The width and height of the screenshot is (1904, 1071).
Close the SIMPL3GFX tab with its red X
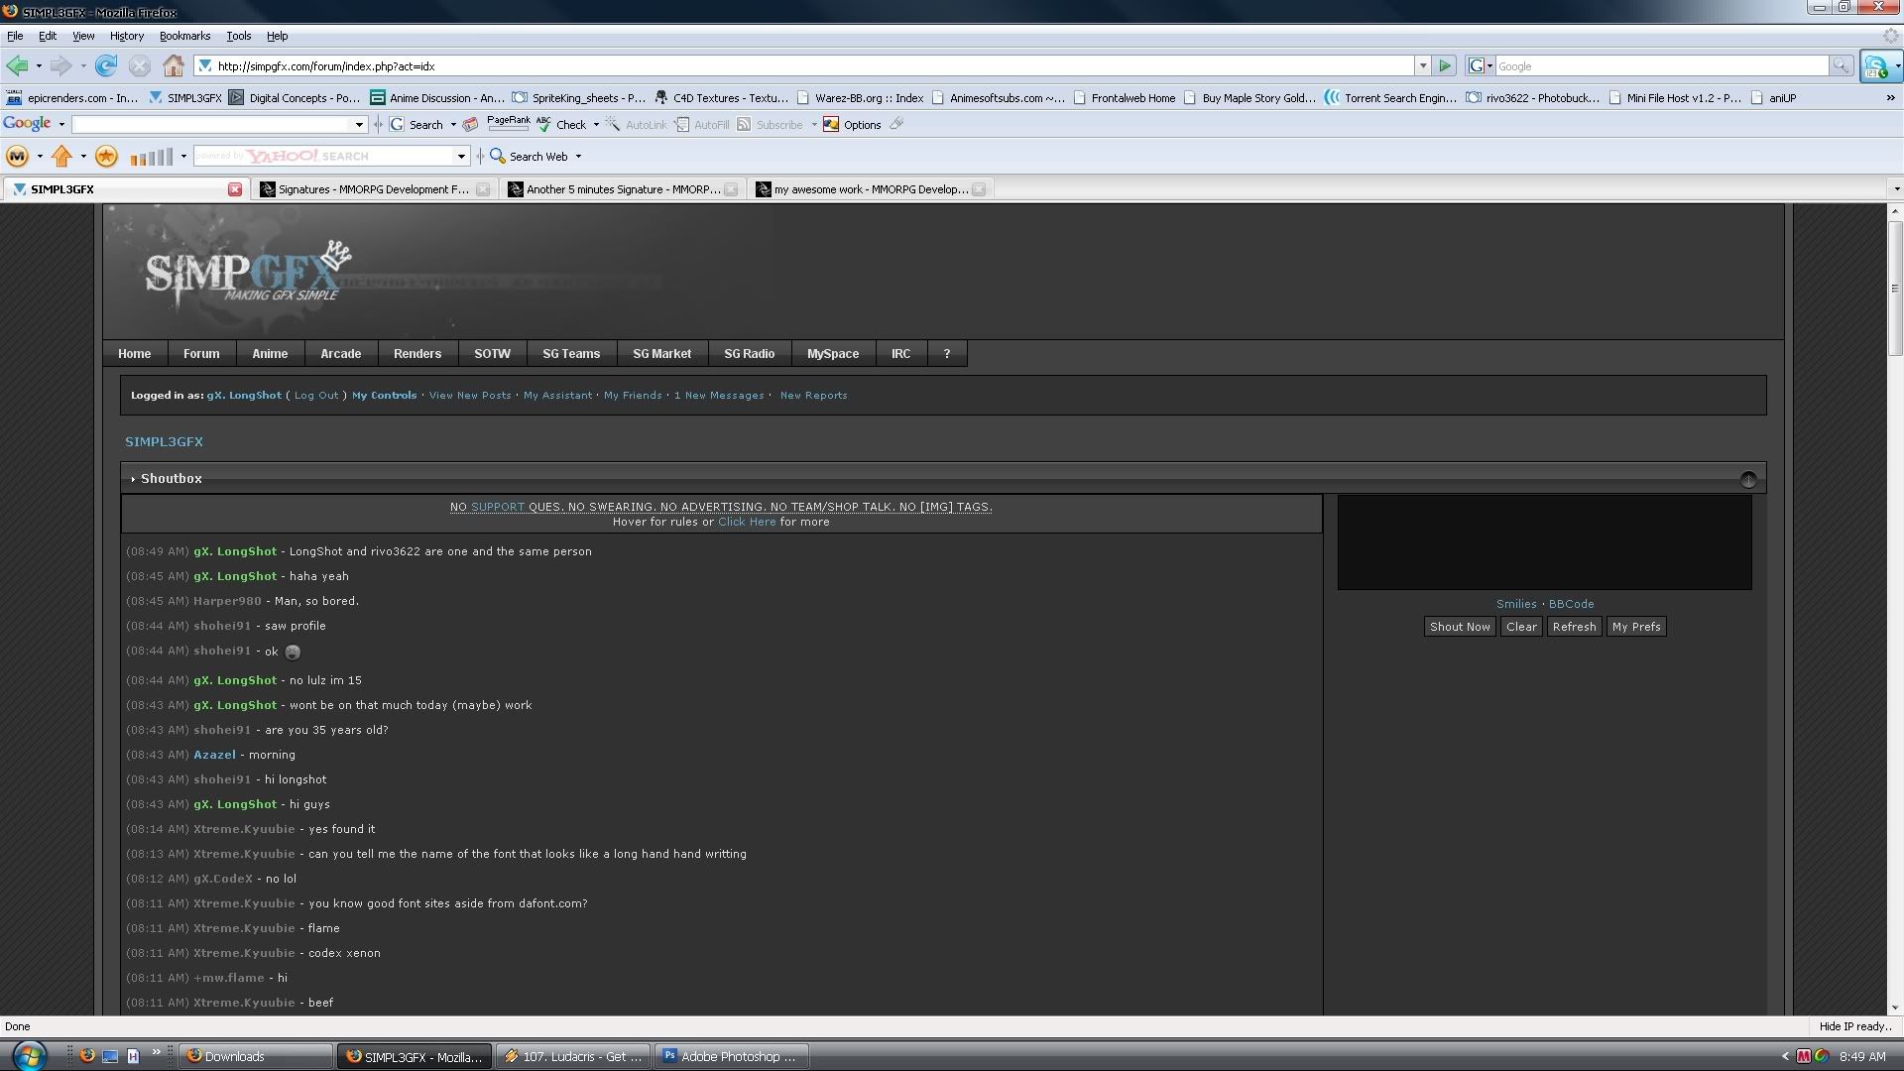pos(235,189)
